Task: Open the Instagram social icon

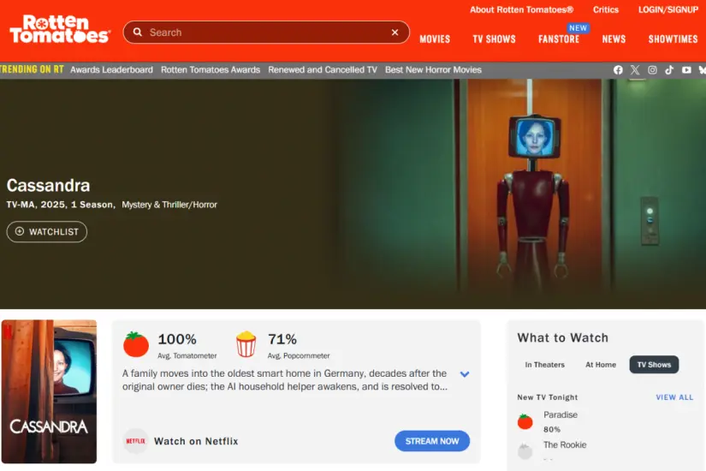Action: pyautogui.click(x=652, y=70)
